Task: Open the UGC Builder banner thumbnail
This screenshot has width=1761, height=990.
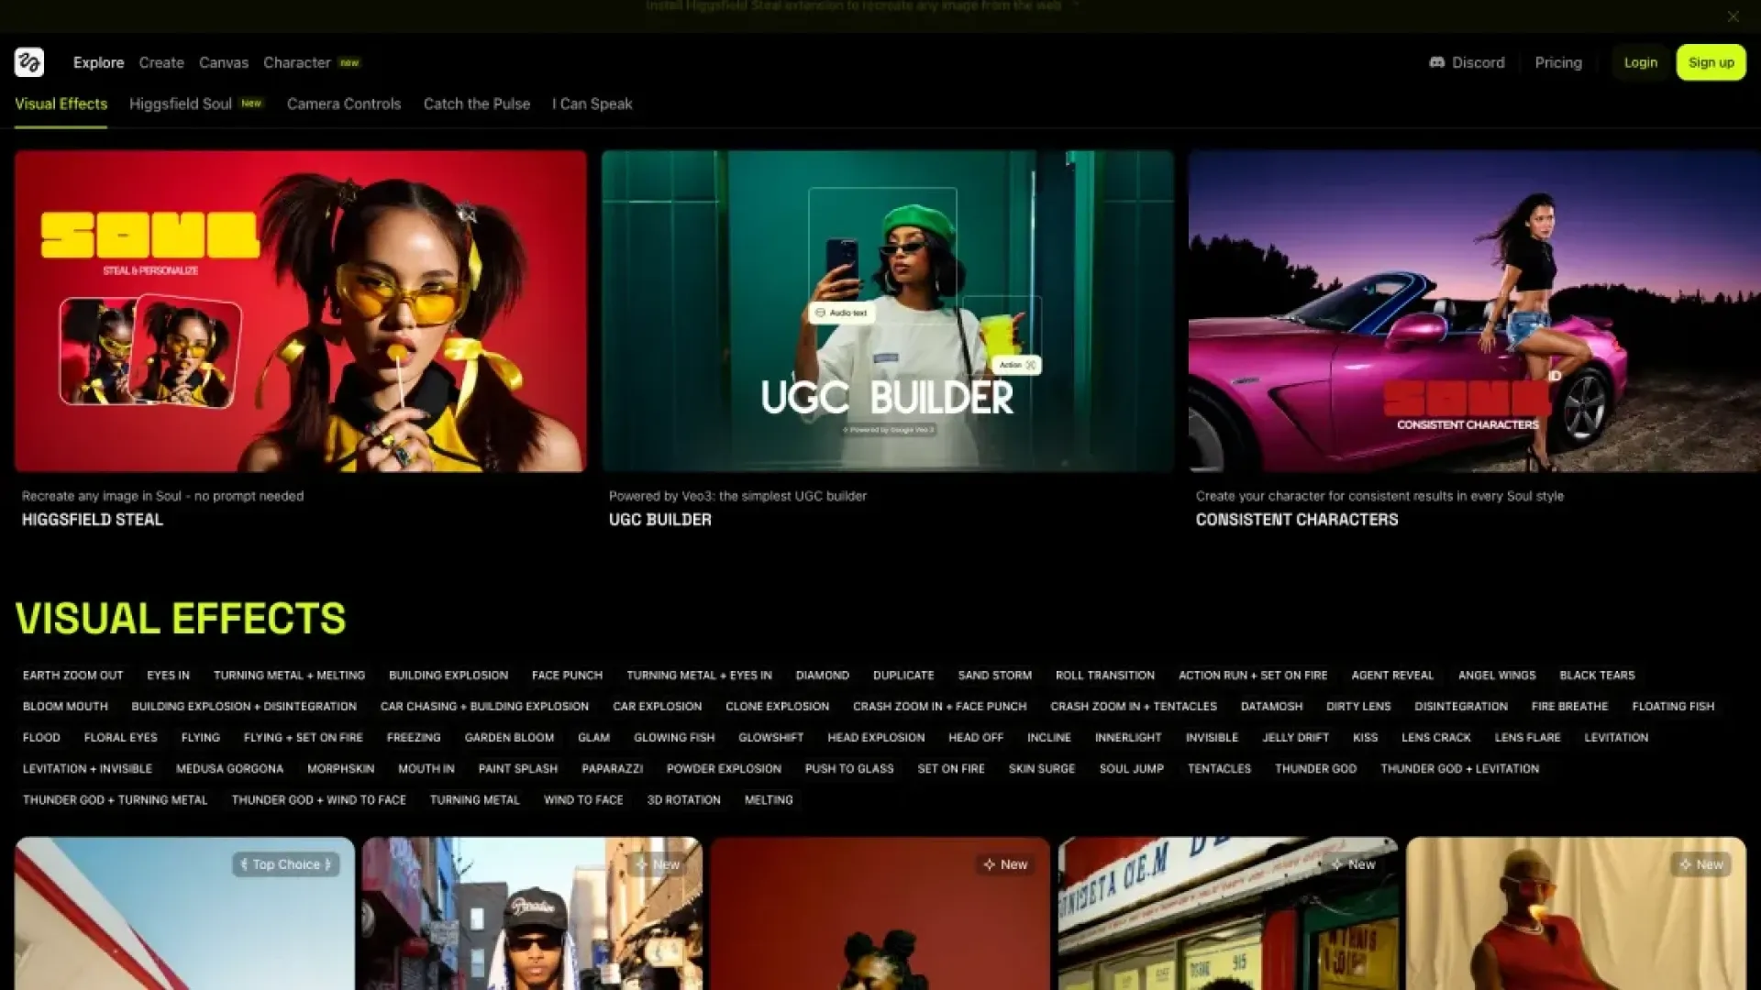Action: point(887,312)
